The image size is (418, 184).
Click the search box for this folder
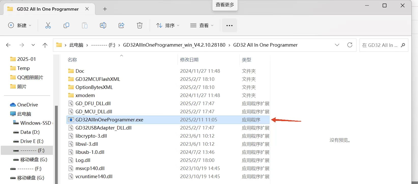click(x=380, y=45)
